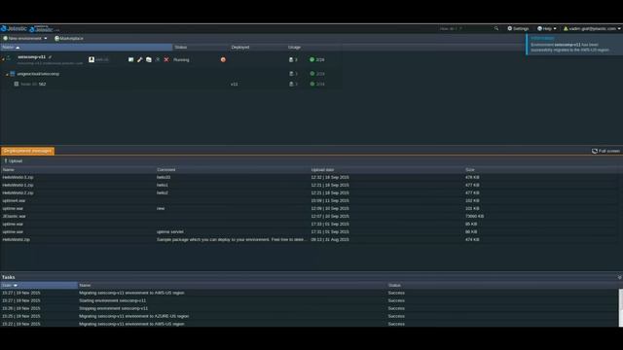Select the HelloWorld.zip sample package
Screen dimensions: 623x350
(x=310, y=240)
